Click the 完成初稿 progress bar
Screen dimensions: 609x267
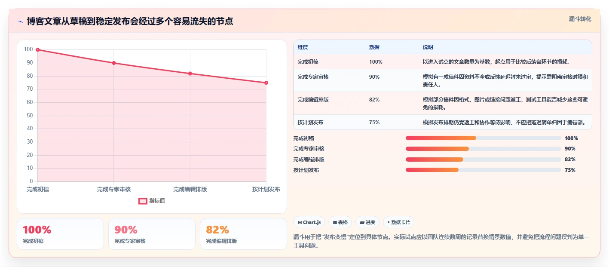[x=484, y=138]
